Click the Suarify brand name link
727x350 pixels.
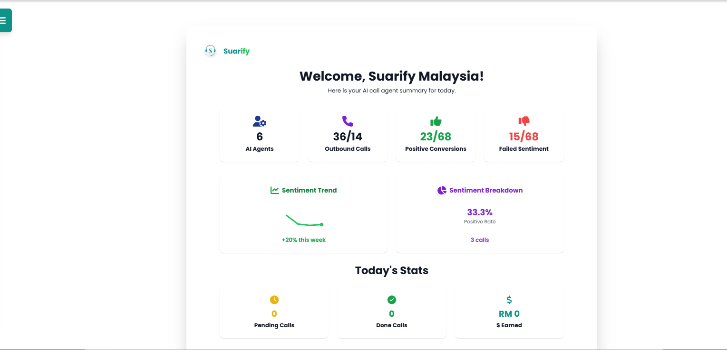coord(236,51)
